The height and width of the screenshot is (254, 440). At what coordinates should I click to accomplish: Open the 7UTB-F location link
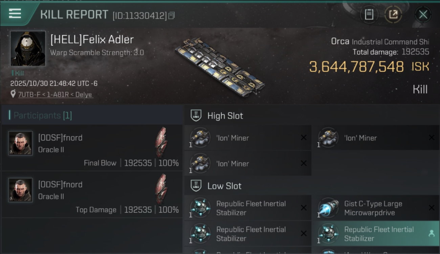[55, 95]
